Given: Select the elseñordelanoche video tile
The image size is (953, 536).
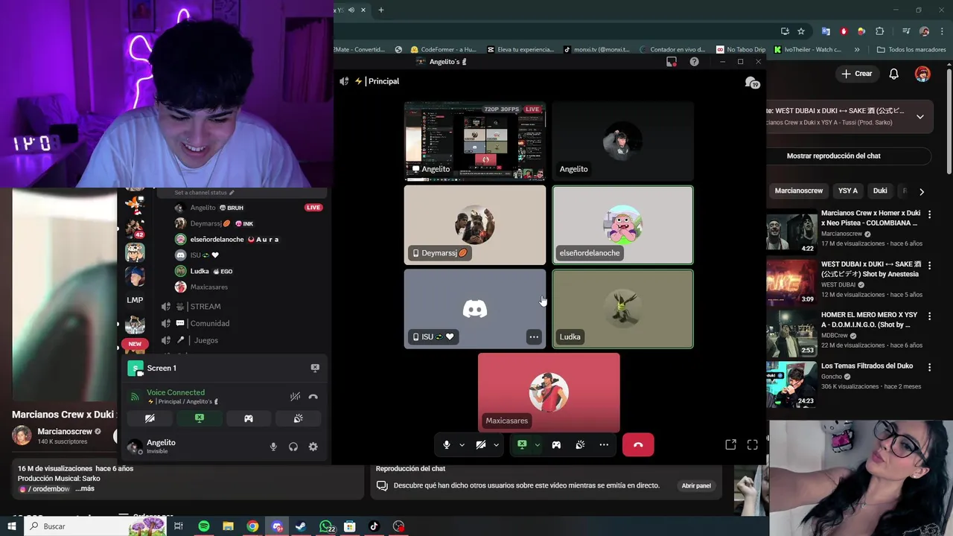Looking at the screenshot, I should [x=622, y=225].
